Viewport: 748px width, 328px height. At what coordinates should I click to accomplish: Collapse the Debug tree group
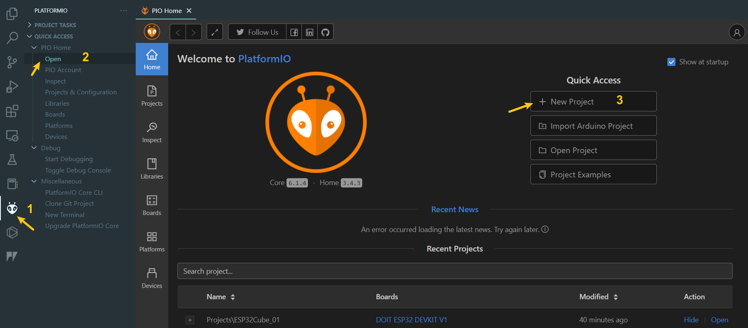(34, 148)
